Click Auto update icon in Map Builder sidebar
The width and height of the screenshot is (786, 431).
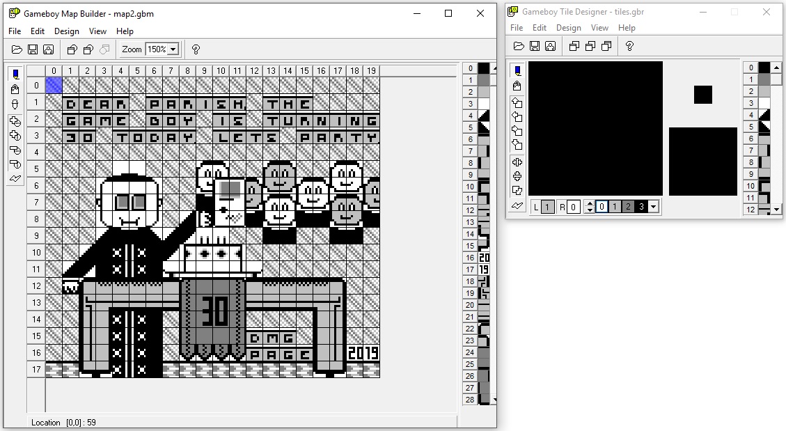(15, 180)
